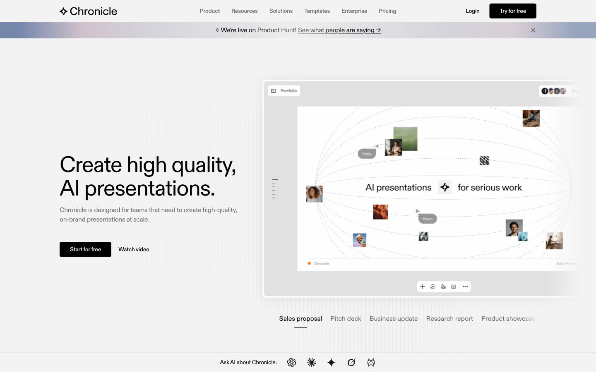This screenshot has width=596, height=372.
Task: Click the striped pattern image on slide
Action: coord(484,160)
